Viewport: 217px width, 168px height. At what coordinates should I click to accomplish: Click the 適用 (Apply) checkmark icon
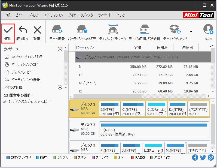tap(8, 30)
